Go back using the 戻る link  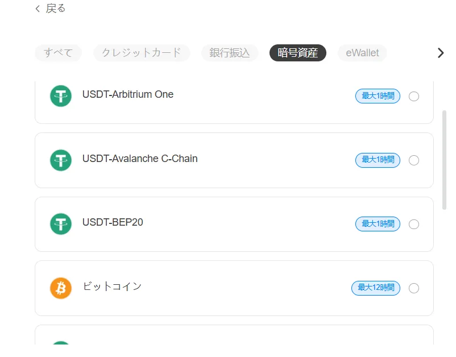(56, 9)
